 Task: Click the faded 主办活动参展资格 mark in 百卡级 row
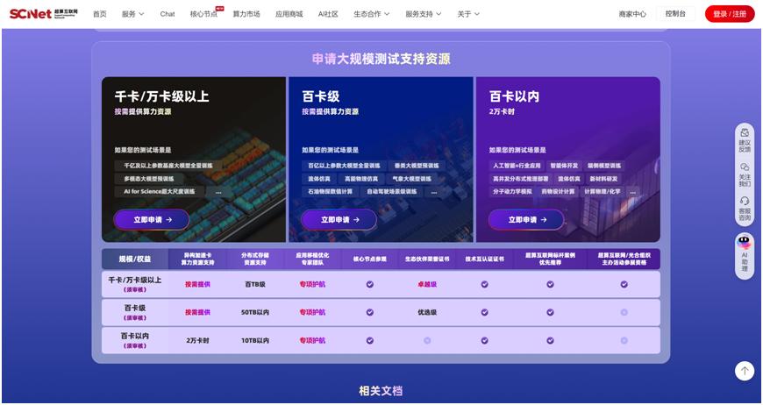coord(624,312)
